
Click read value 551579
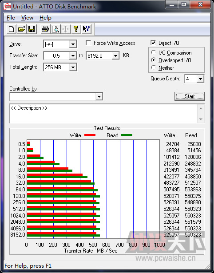pos(193,222)
